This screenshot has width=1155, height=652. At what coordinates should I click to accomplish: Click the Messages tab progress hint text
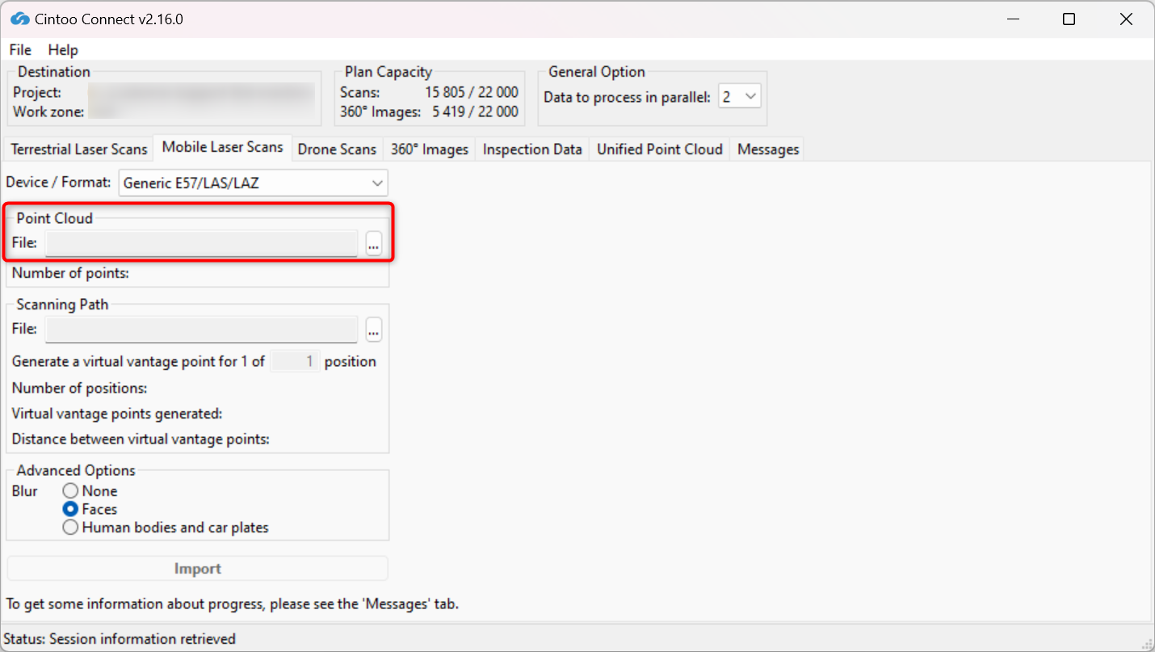[232, 604]
